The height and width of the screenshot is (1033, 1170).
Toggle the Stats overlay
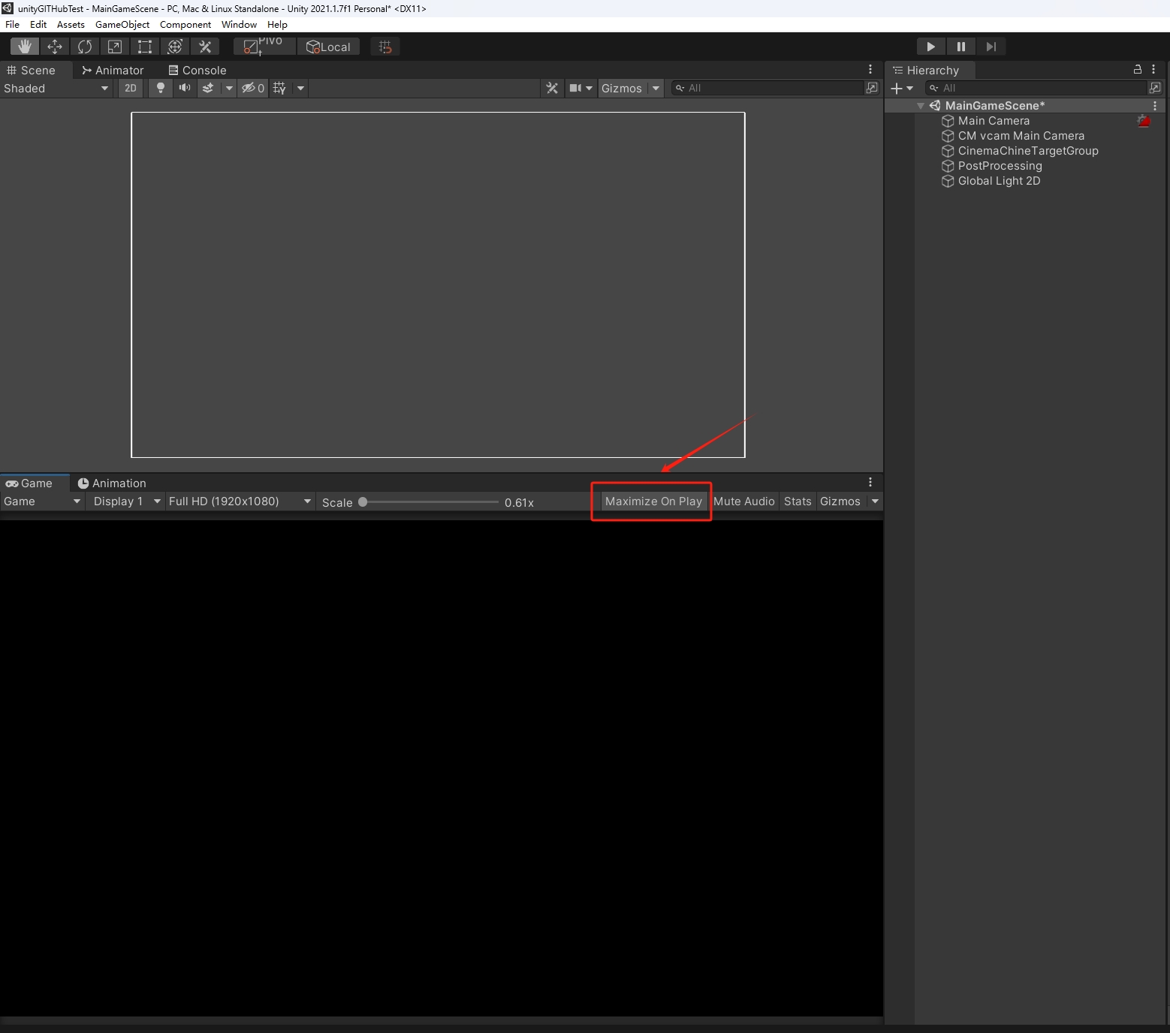798,501
